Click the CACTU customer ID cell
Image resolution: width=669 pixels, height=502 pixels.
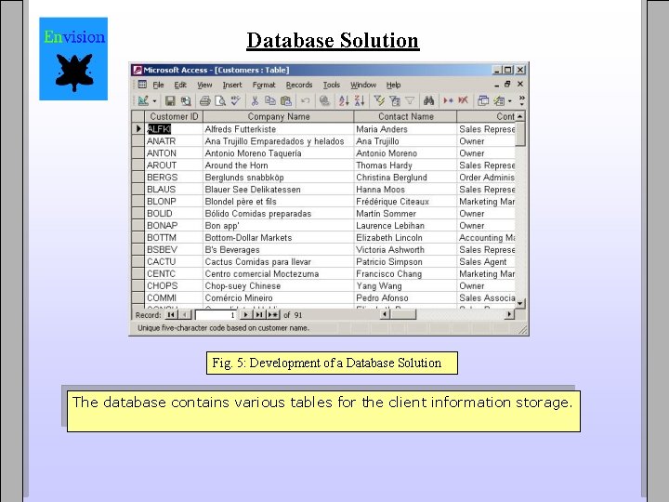pyautogui.click(x=174, y=261)
